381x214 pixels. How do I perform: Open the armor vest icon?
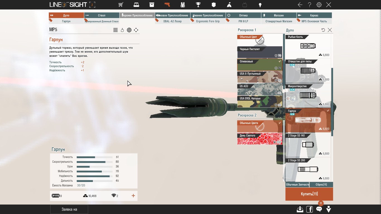183,5
